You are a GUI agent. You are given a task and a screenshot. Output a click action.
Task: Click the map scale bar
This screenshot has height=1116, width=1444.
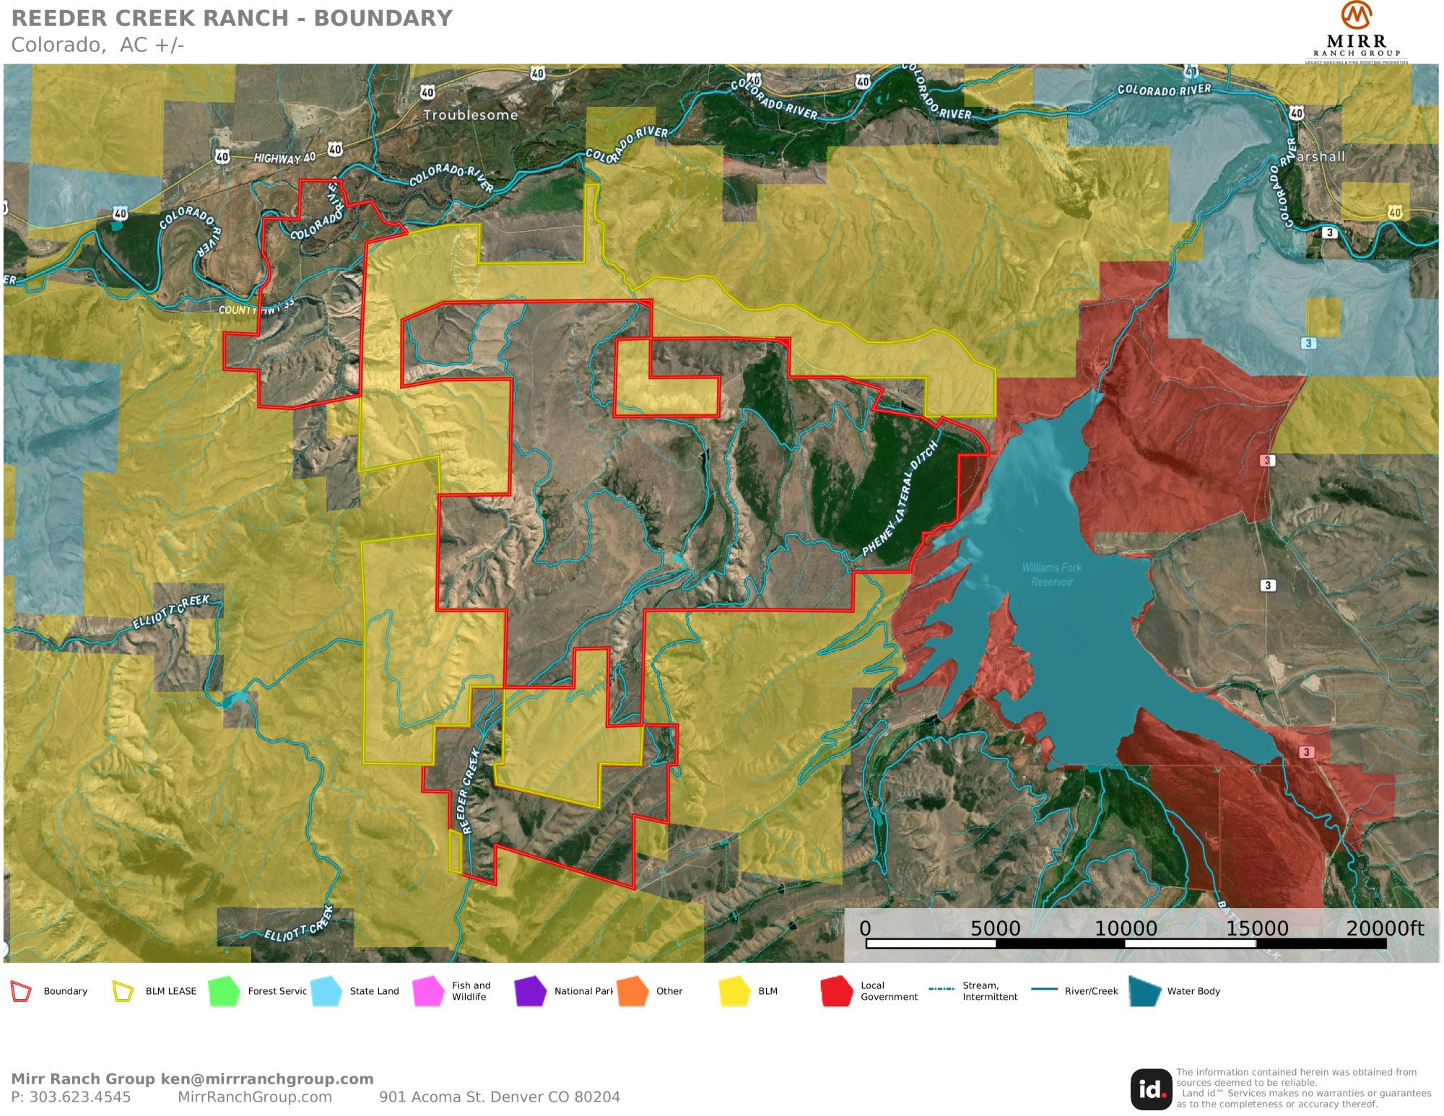point(1125,943)
